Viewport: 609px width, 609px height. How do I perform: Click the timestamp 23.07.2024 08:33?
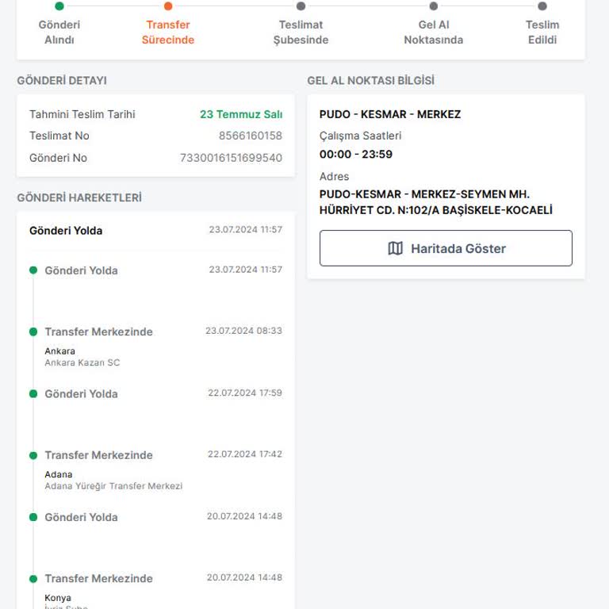tap(244, 331)
